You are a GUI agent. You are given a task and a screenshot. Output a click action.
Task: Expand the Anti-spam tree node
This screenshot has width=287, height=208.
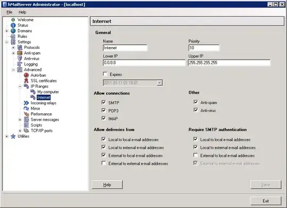pos(13,53)
